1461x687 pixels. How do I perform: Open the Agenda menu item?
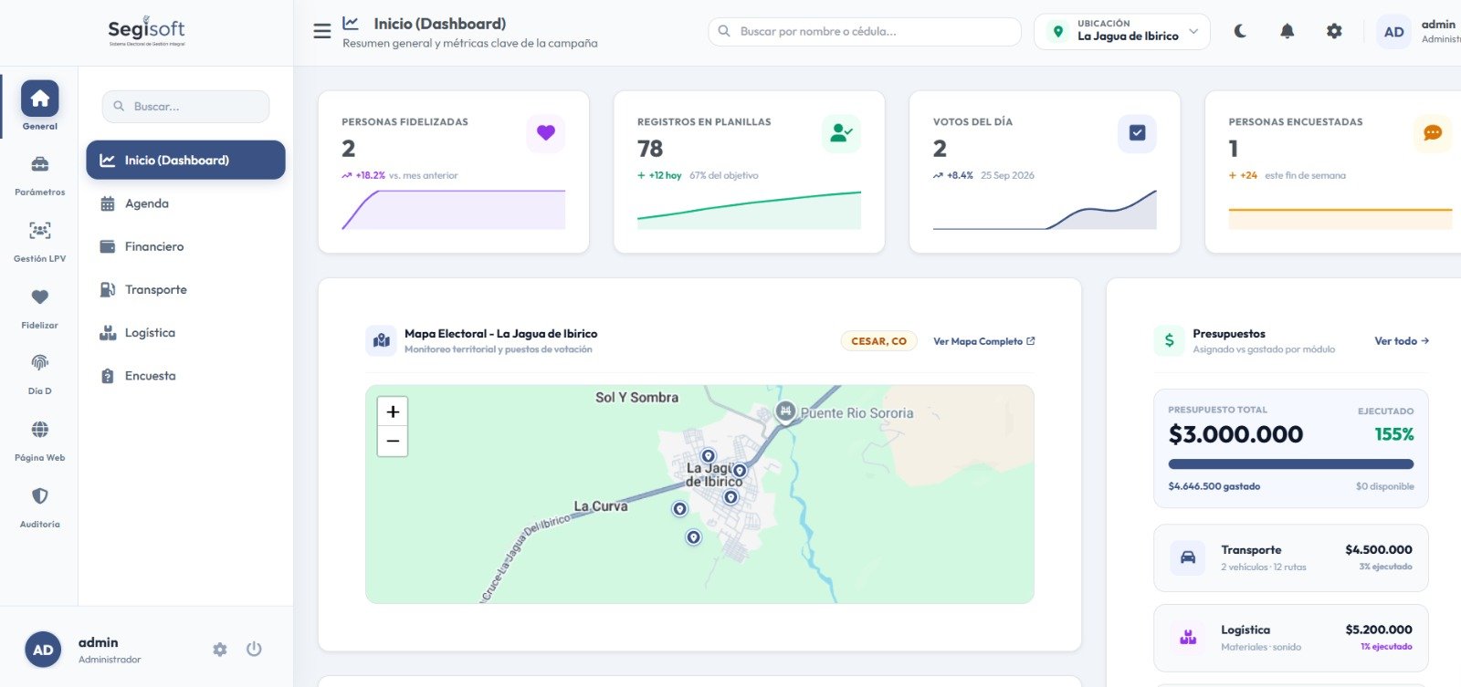click(x=185, y=203)
